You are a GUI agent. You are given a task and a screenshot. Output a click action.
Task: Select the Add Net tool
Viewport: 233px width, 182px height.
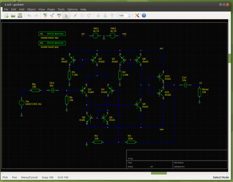pos(52,16)
